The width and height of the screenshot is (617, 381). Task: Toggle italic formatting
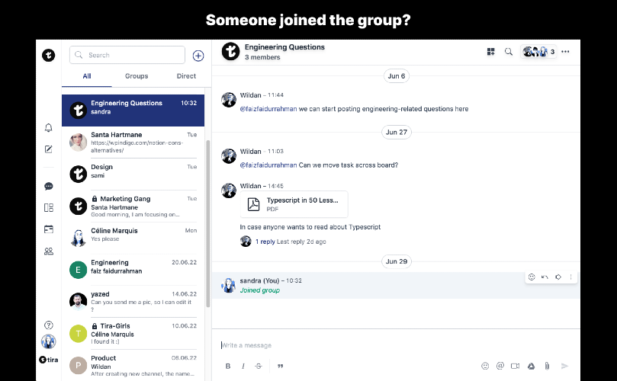pos(243,367)
